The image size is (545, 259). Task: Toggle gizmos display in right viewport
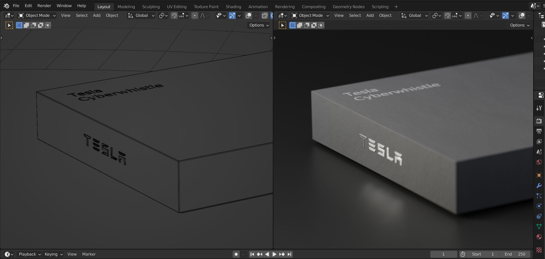point(505,16)
